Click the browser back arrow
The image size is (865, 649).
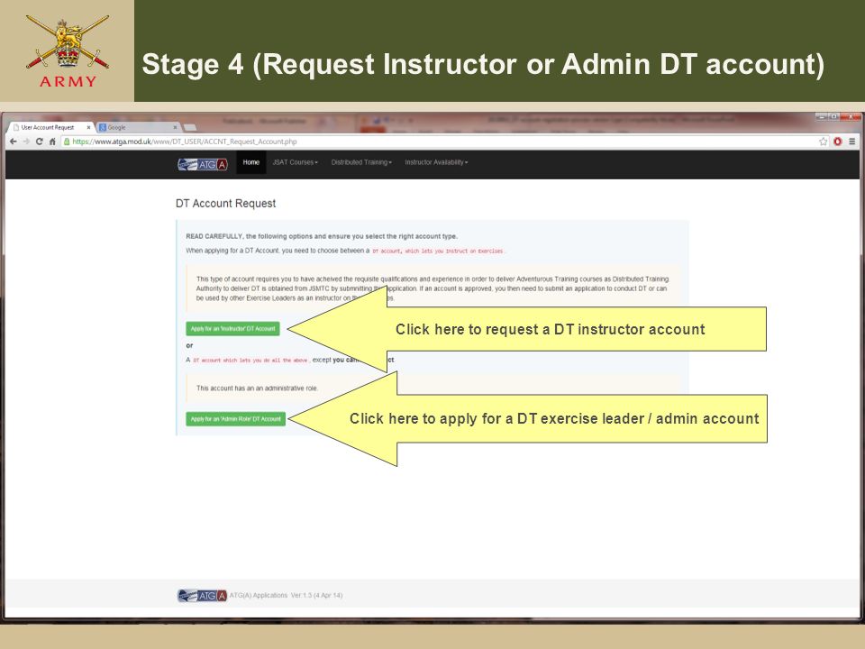pyautogui.click(x=14, y=142)
